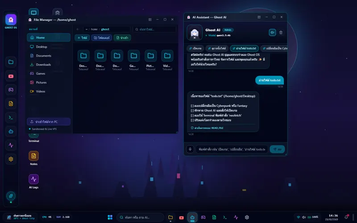
Task: Select the first quick-command chip in AI chat
Action: (195, 49)
